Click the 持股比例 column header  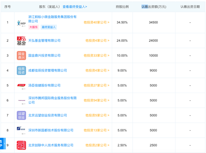(x=122, y=7)
